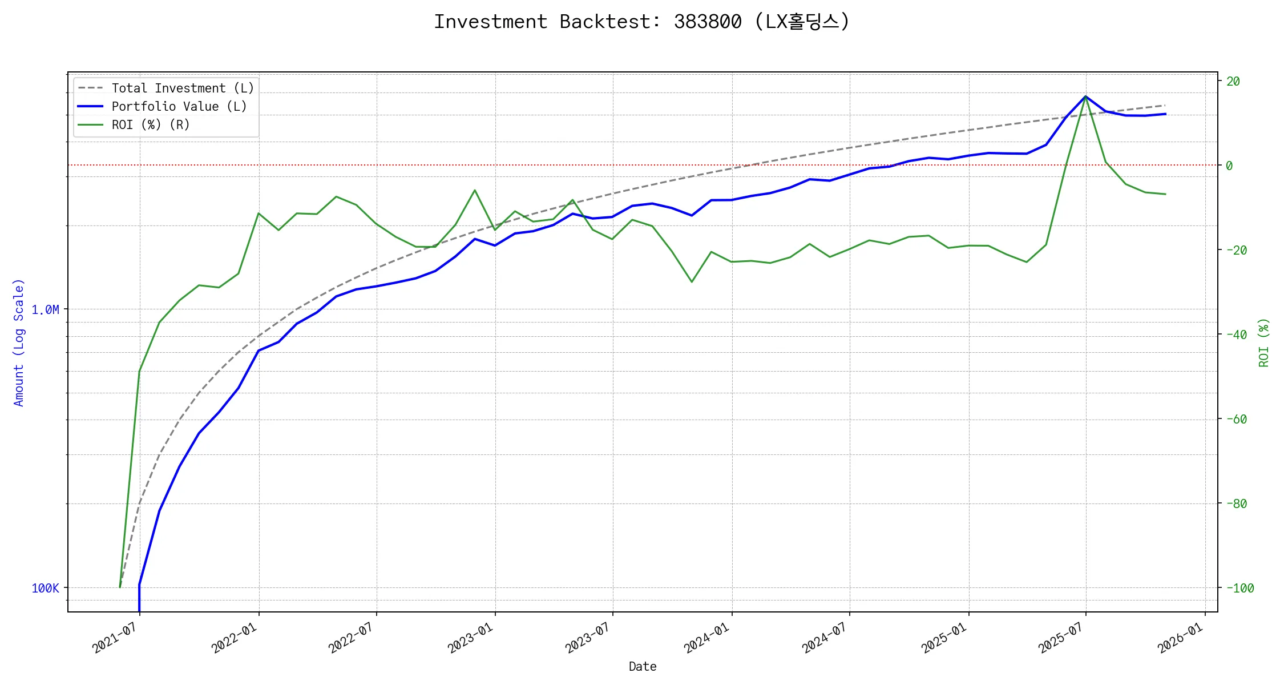Image resolution: width=1284 pixels, height=685 pixels.
Task: Click the 2022-01 x-axis tick label
Action: 234,638
